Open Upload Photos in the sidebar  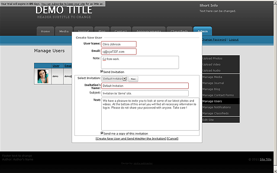pyautogui.click(x=212, y=58)
